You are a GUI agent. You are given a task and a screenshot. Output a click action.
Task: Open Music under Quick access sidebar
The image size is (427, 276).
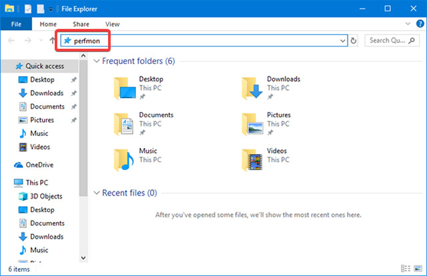point(33,133)
